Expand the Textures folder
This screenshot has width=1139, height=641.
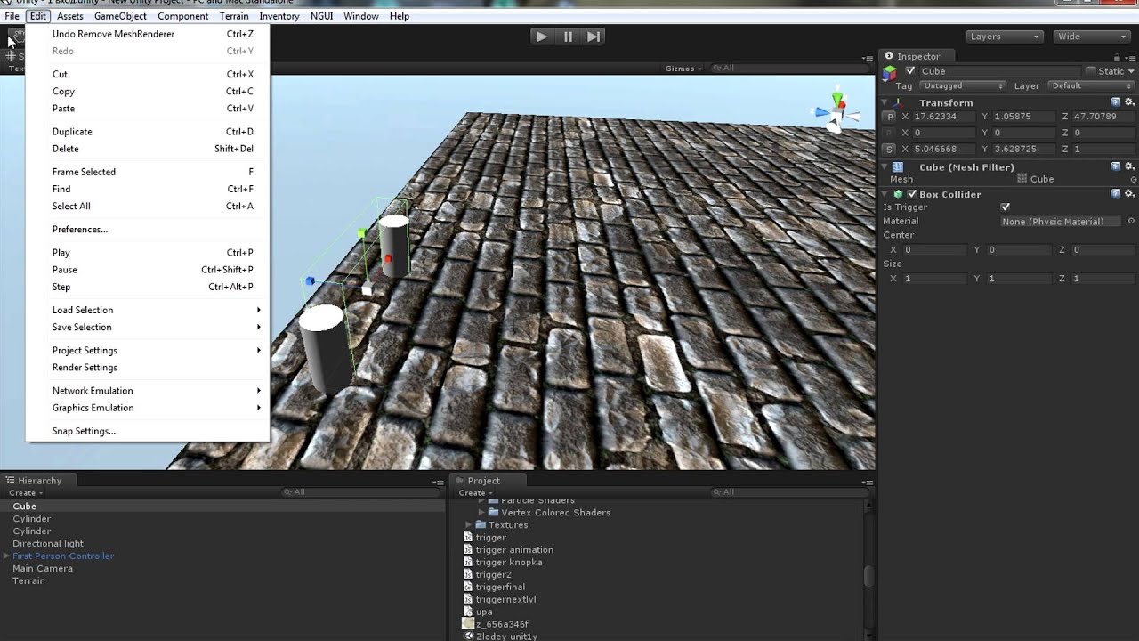(469, 525)
